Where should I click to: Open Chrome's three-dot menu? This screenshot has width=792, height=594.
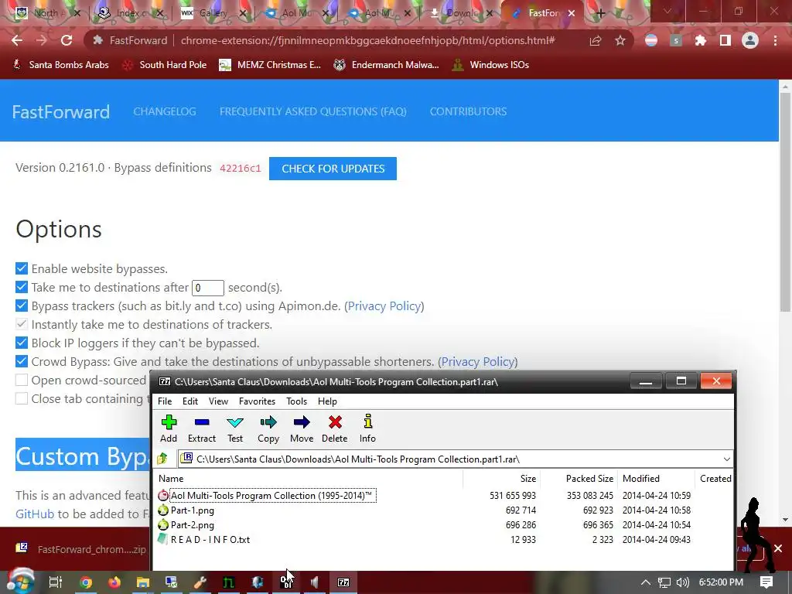[775, 40]
